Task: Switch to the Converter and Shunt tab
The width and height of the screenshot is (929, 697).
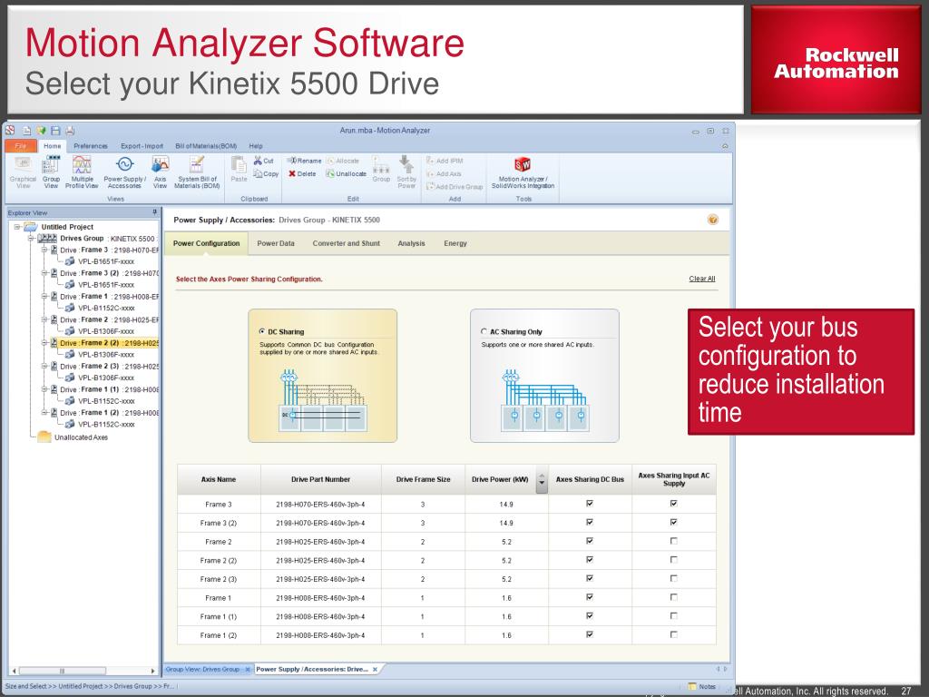Action: 346,243
